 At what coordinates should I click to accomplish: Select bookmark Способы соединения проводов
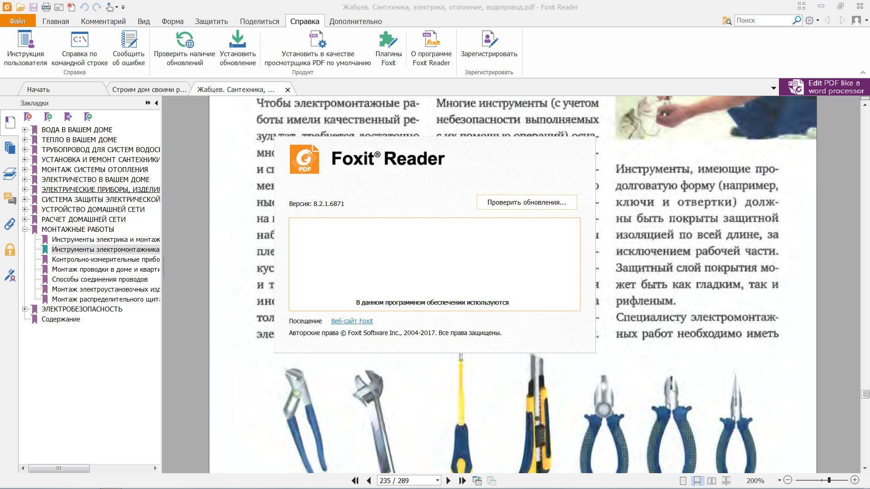click(100, 279)
